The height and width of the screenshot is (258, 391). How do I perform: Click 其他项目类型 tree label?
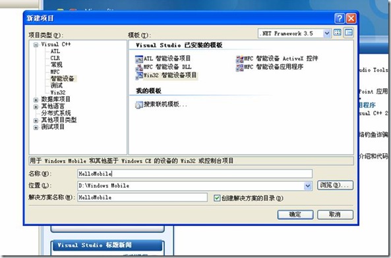(59, 120)
